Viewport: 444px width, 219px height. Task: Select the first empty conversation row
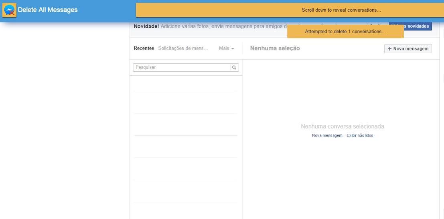(x=186, y=83)
